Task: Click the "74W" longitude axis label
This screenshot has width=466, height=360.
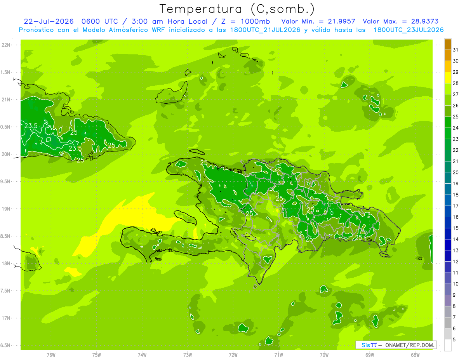Action: (x=142, y=355)
